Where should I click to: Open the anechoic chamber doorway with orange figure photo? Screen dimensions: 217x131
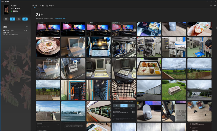73,90
